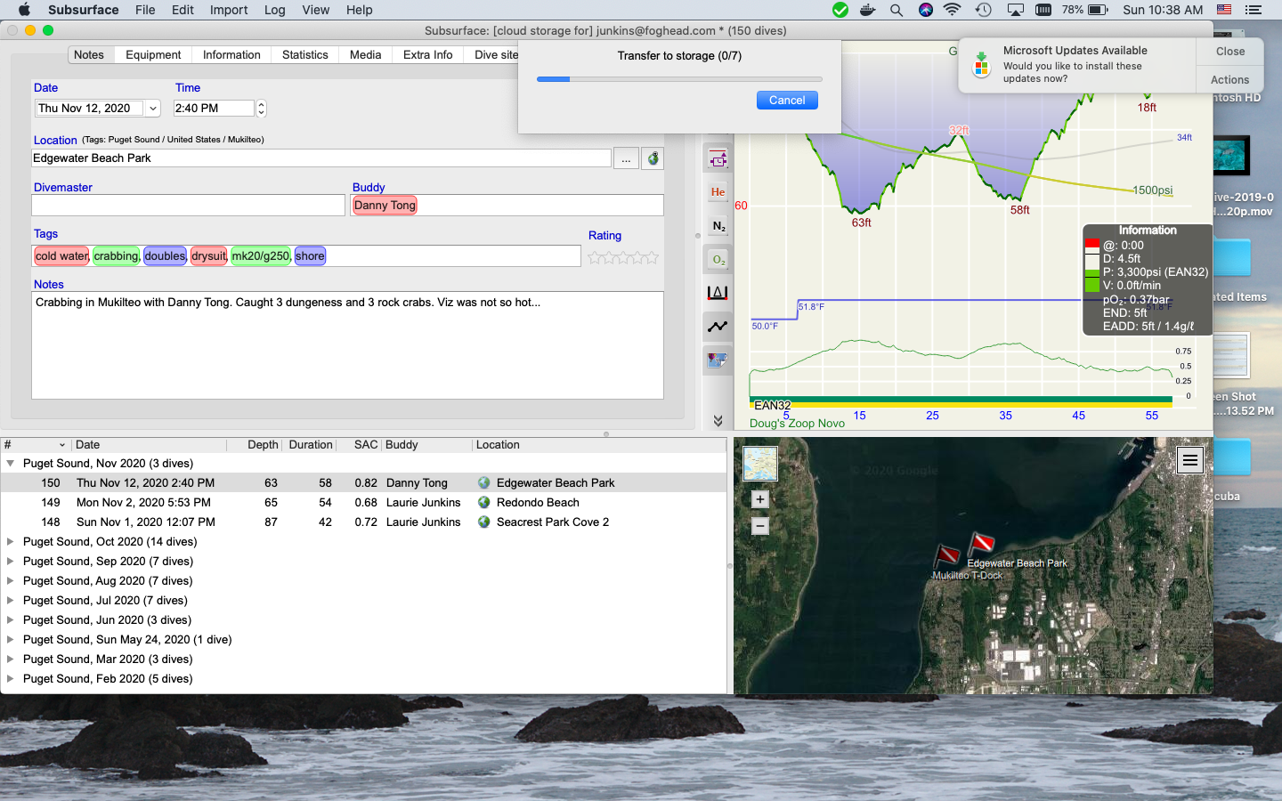The width and height of the screenshot is (1282, 801).
Task: Open the Log menu
Action: [274, 10]
